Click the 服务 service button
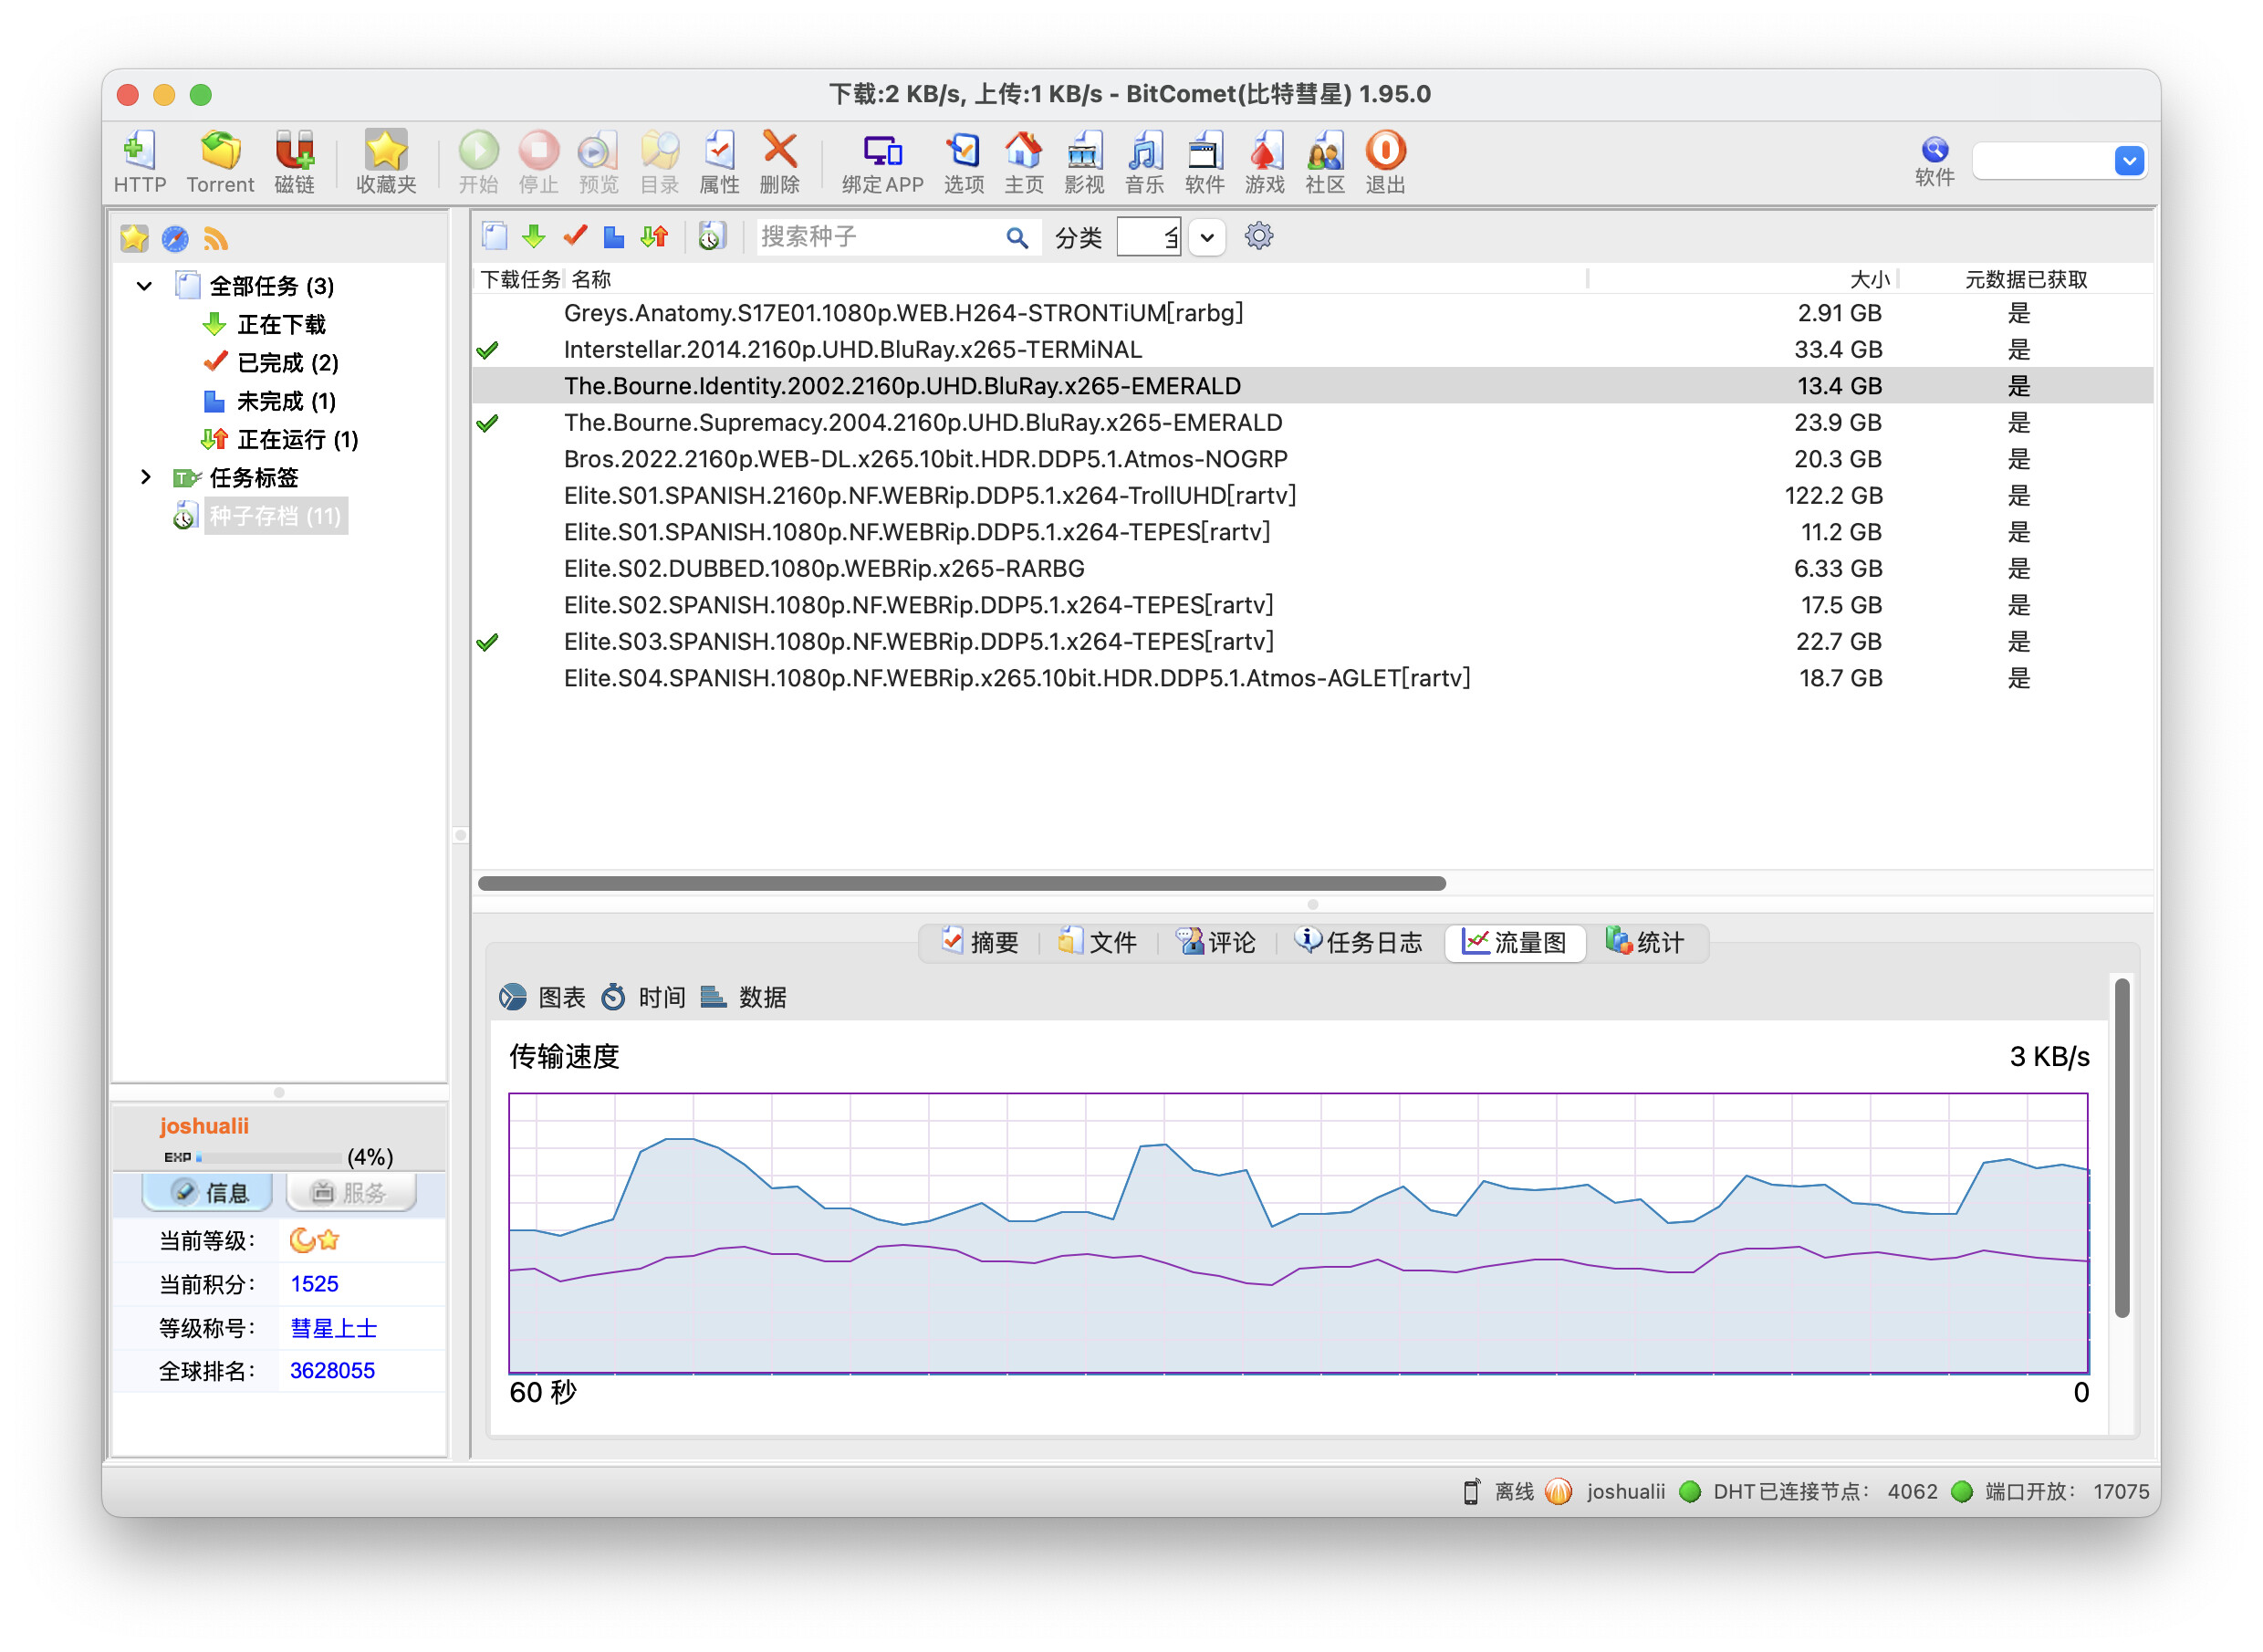 click(x=350, y=1192)
